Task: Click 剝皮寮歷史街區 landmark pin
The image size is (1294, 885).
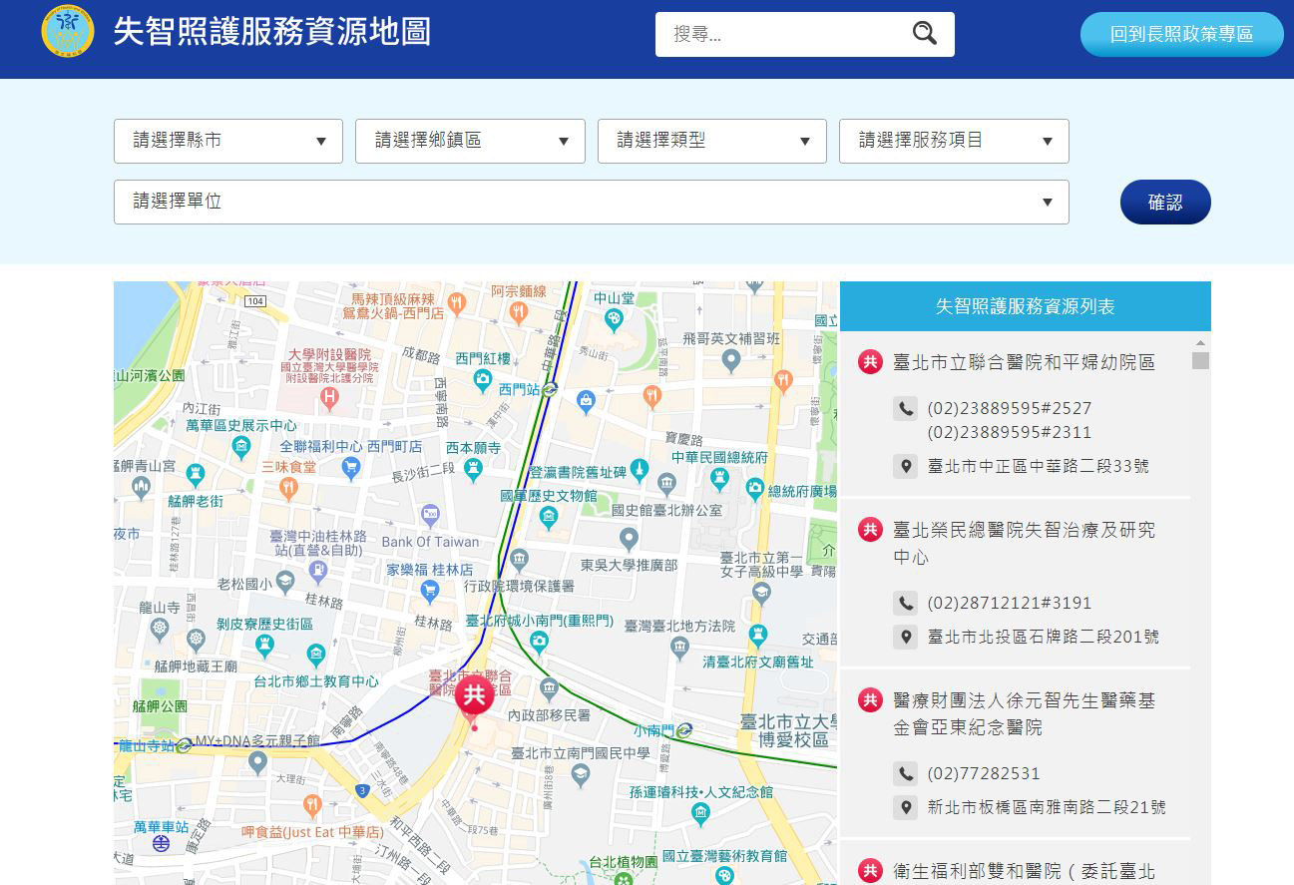Action: tap(264, 645)
